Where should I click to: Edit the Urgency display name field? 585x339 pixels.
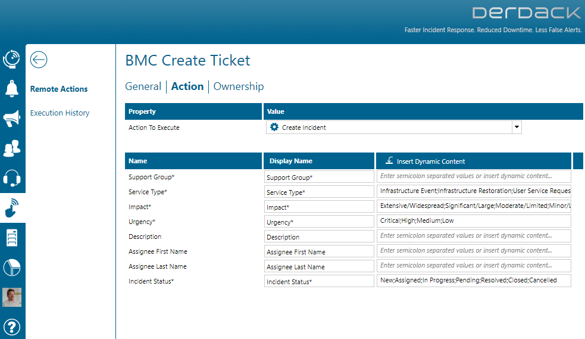319,222
